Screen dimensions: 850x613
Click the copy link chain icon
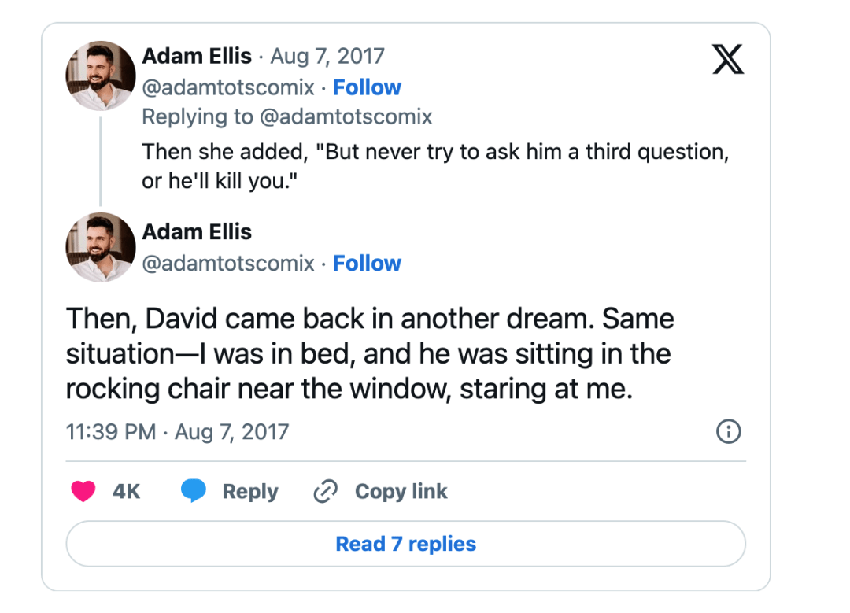coord(325,492)
